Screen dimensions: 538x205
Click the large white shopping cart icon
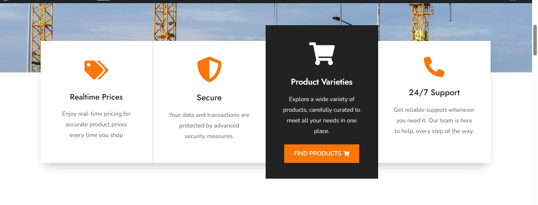click(322, 54)
